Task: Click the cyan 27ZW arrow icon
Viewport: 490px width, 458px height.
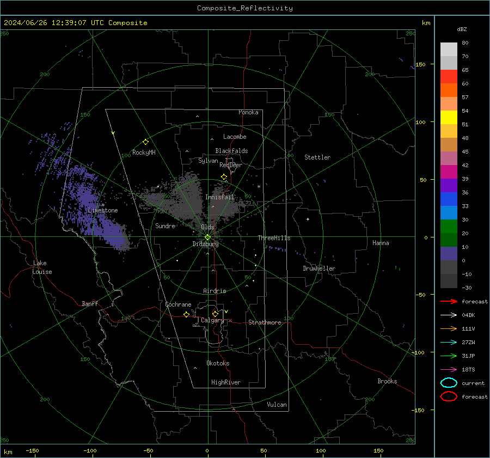Action: (449, 343)
